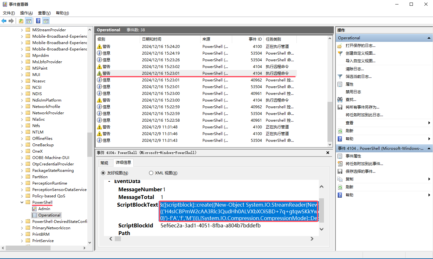This screenshot has height=259, width=433.
Task: Click 筛选当前日志 filter action
Action: point(358,77)
